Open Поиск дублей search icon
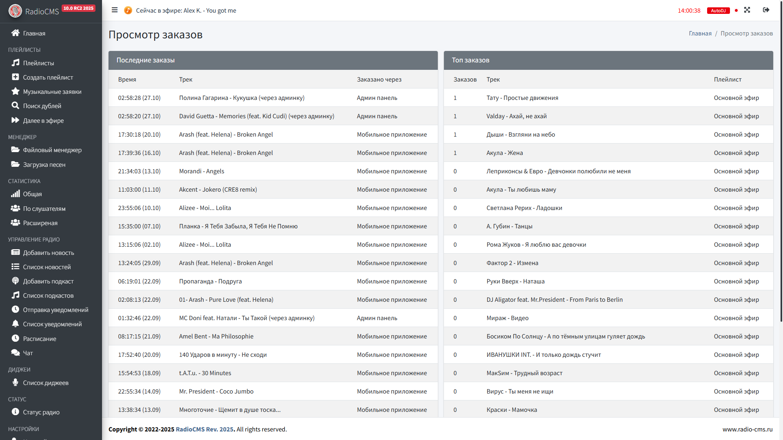This screenshot has width=783, height=440. 16,106
